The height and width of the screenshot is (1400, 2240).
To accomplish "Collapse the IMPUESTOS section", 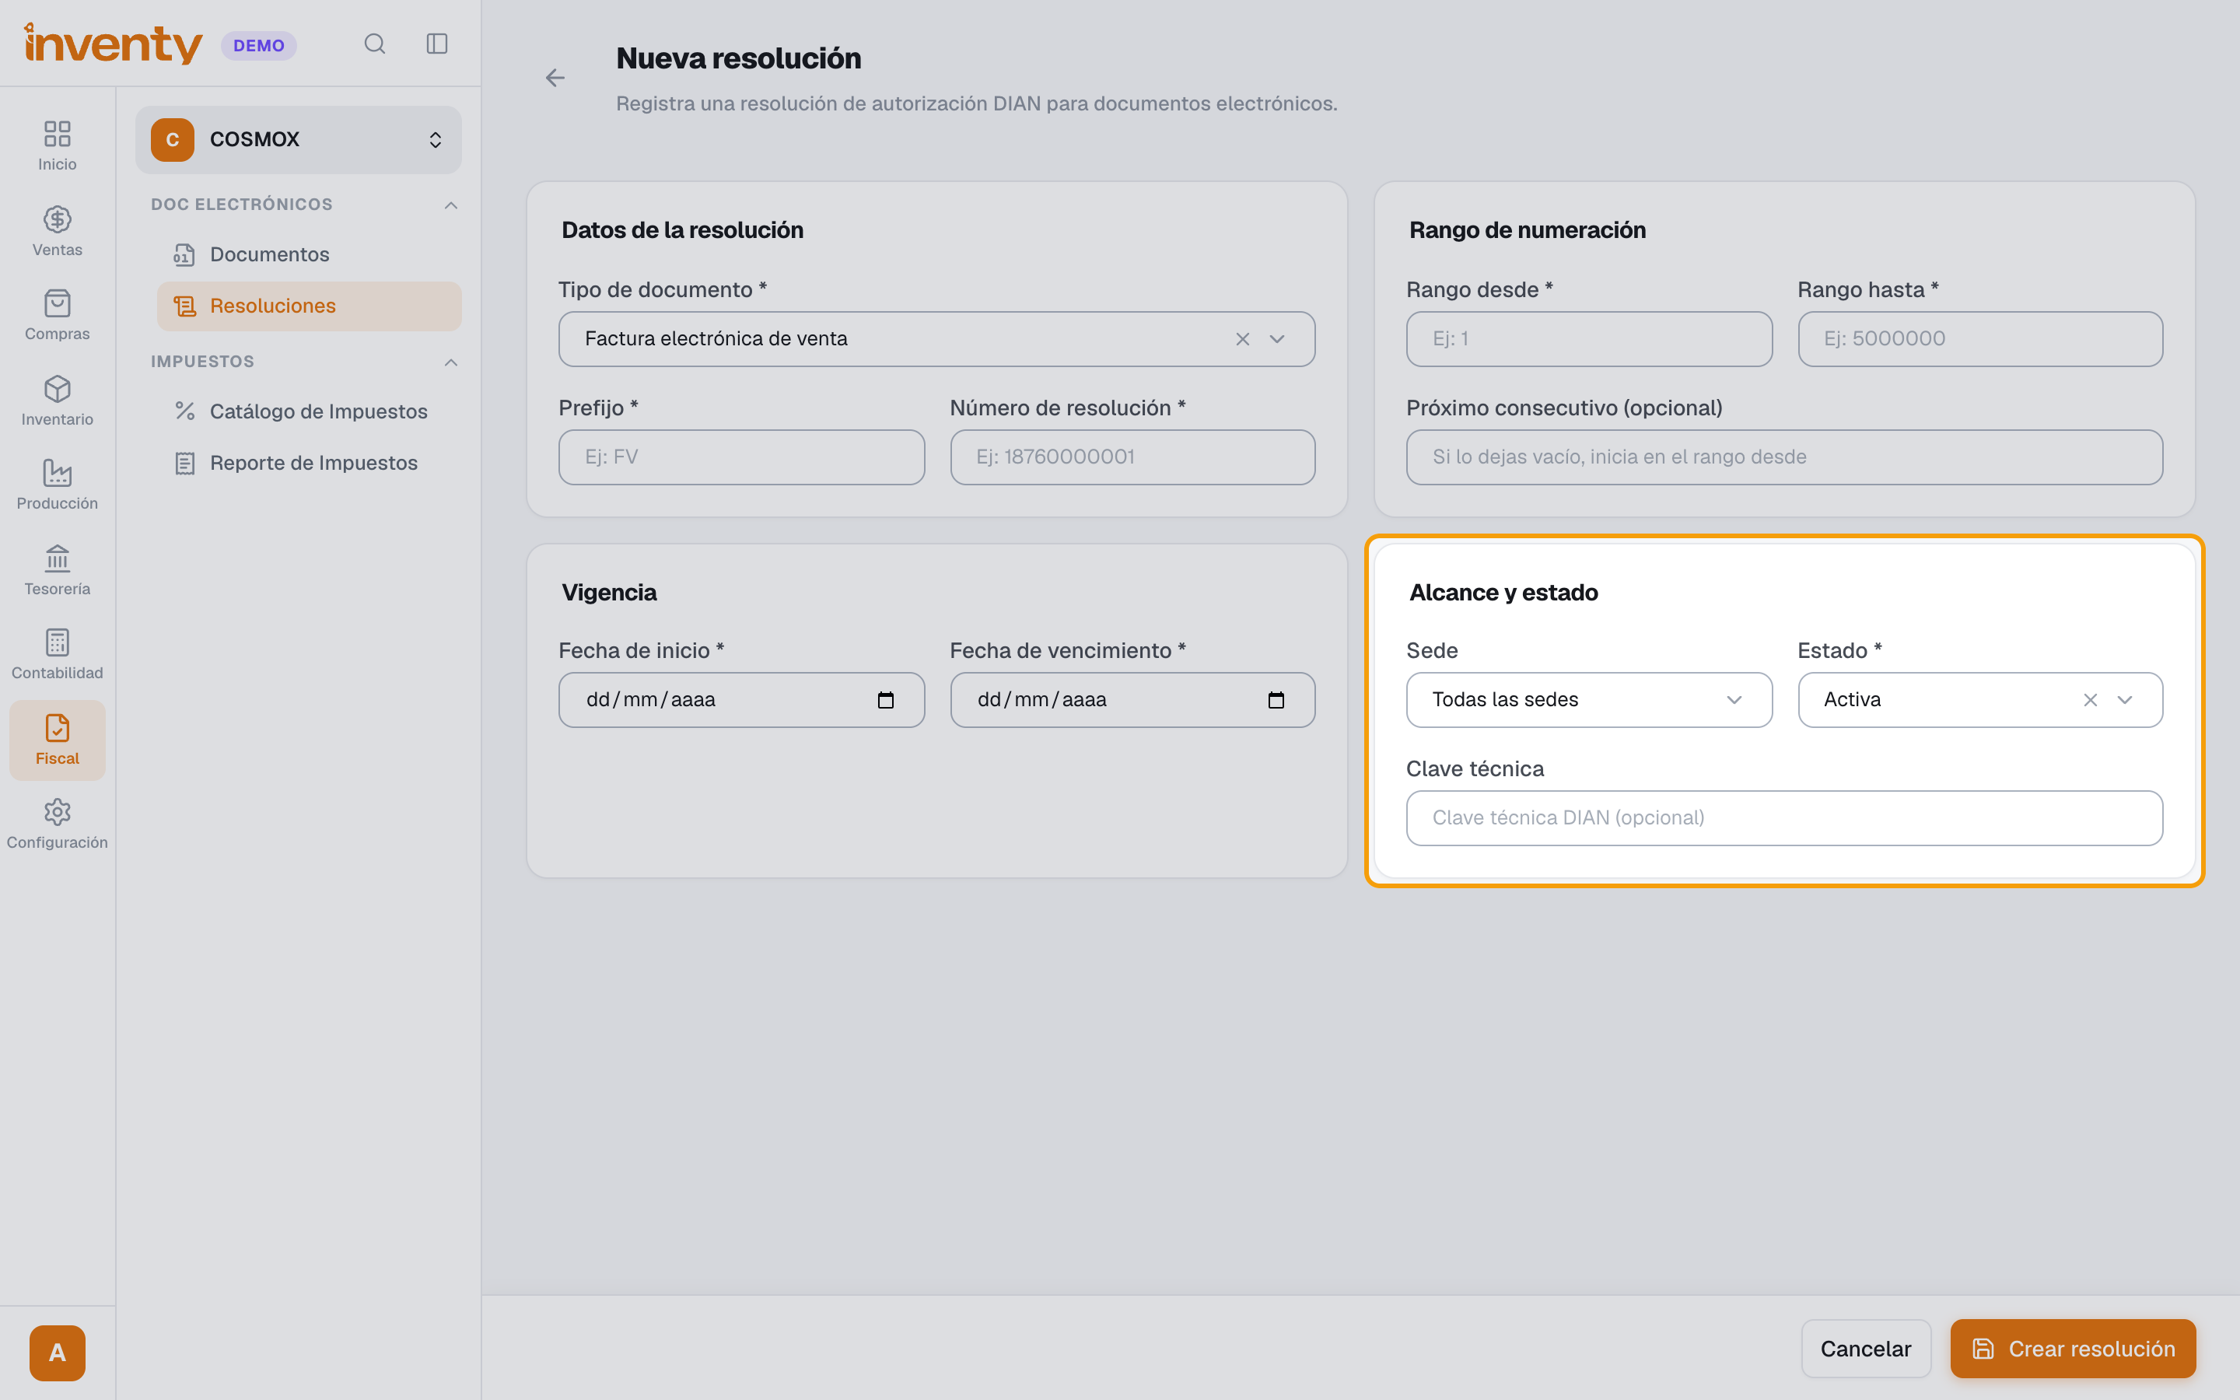I will pyautogui.click(x=451, y=362).
